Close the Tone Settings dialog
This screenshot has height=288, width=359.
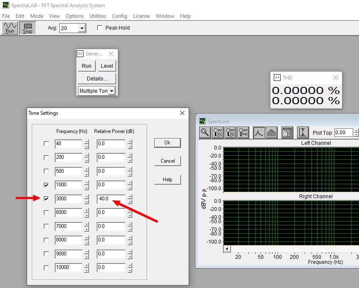click(x=182, y=113)
